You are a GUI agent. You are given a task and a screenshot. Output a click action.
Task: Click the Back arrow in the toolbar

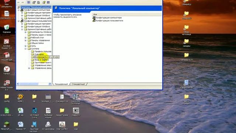(18, 3)
